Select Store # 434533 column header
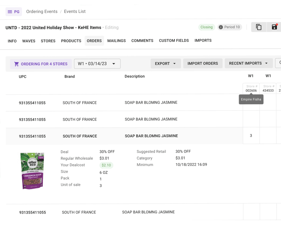 268,88
